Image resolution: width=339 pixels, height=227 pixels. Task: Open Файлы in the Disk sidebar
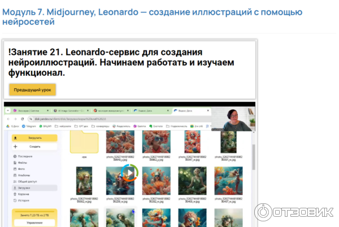pos(20,162)
